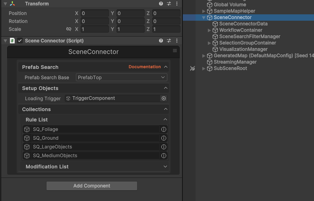Toggle the Scale constrained proportions link

click(69, 29)
